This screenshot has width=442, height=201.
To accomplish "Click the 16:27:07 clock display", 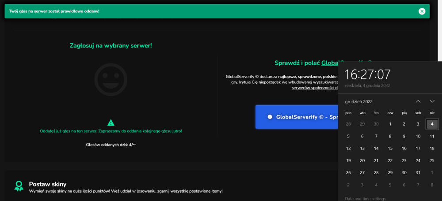I will coord(368,74).
